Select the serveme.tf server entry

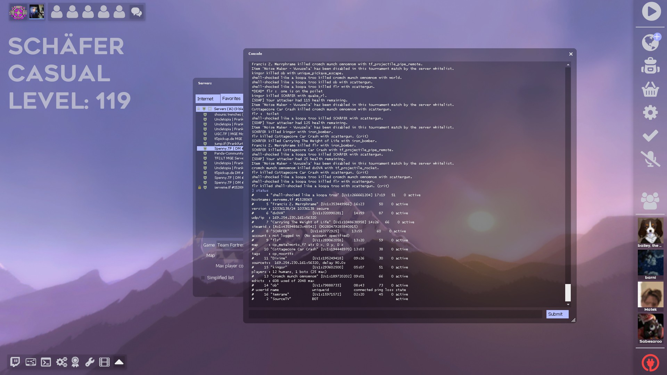point(228,187)
